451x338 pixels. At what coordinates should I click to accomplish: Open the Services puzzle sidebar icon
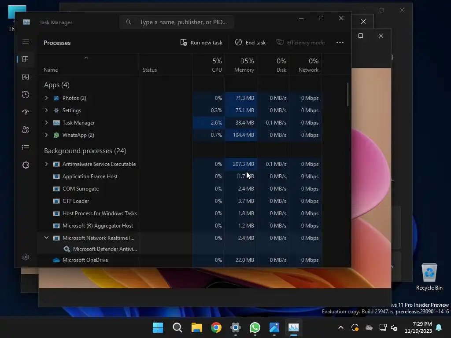click(26, 165)
